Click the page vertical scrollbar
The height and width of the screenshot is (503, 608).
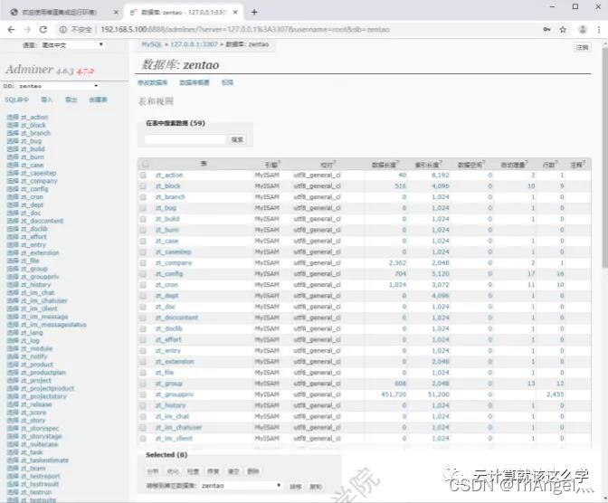pos(605,157)
